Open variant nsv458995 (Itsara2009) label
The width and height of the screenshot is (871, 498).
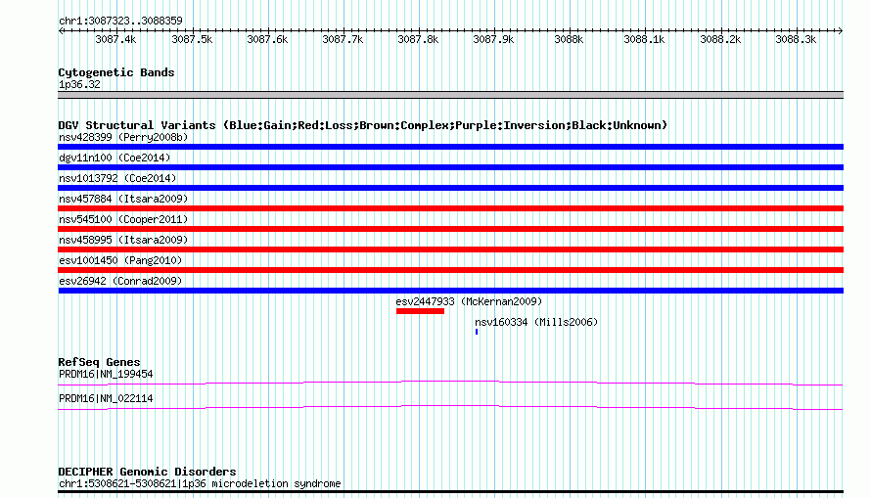click(123, 240)
